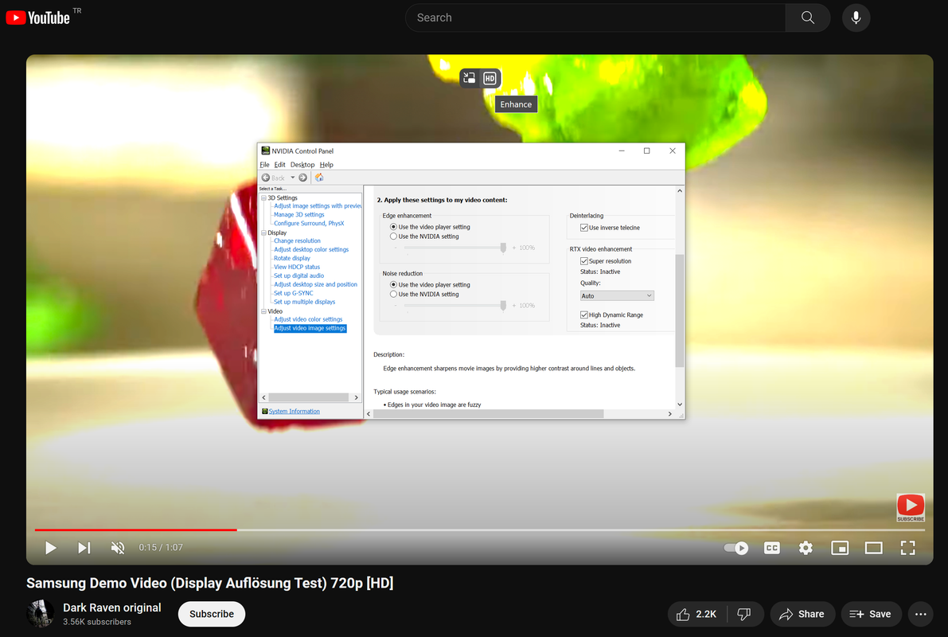Screen dimensions: 948x637
Task: Open the File menu in NVIDIA Control Panel
Action: (264, 165)
